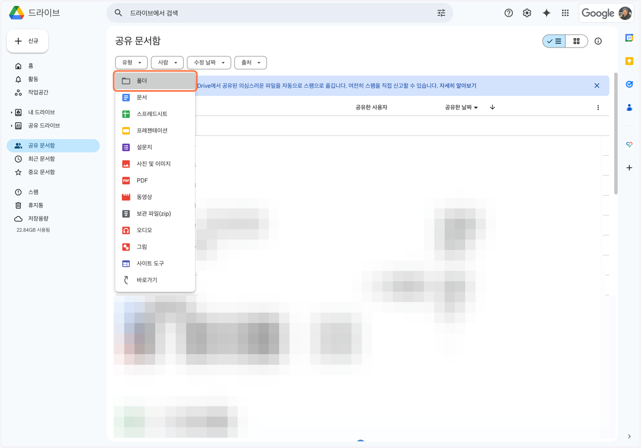Screen dimensions: 641x448
Task: Pick 프레젠테이션 in the type menu
Action: point(155,131)
